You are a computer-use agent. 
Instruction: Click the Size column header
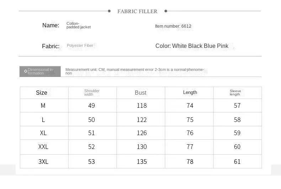coord(42,93)
